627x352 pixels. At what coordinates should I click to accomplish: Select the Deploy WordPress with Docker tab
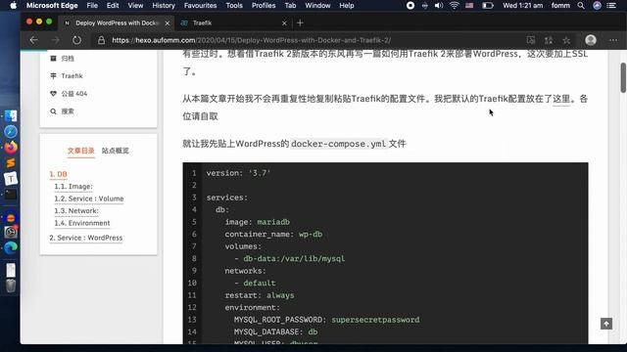tap(118, 23)
